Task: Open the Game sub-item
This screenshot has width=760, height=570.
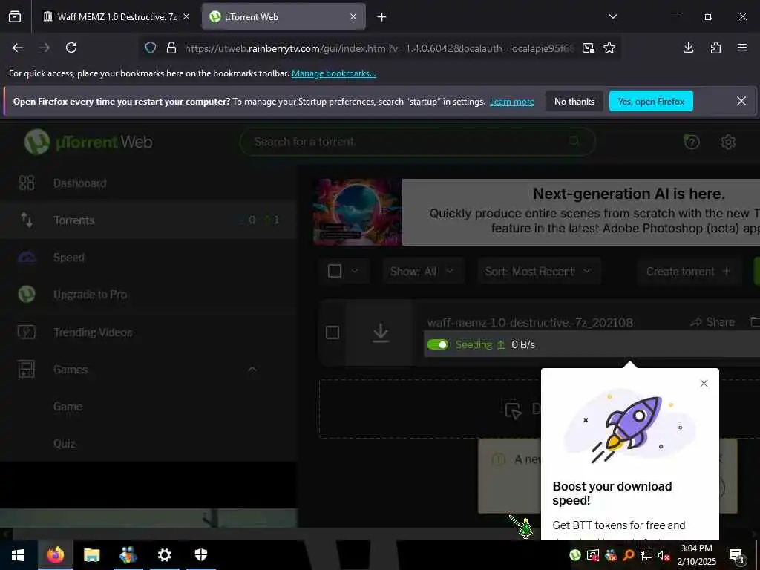Action: click(68, 406)
